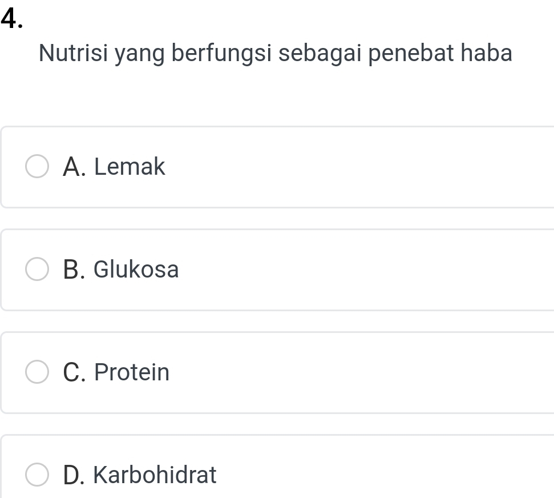Screen dimensions: 554x498
Task: Click the question text about penebat haba
Action: pyautogui.click(x=275, y=54)
